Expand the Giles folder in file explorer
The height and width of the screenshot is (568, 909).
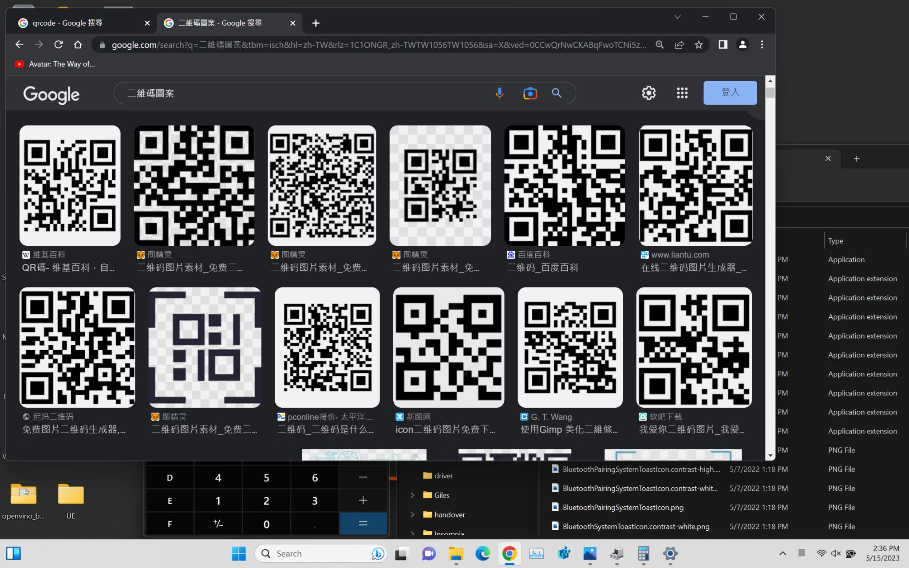[x=411, y=495]
